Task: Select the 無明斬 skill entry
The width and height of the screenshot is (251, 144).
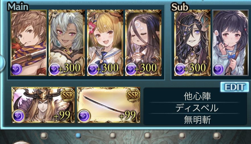Action: [197, 120]
